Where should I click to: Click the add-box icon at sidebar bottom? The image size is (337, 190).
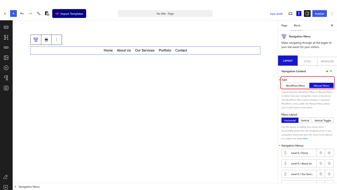6,187
